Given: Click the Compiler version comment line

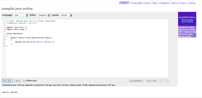Looking at the screenshot, I should click(x=21, y=23).
